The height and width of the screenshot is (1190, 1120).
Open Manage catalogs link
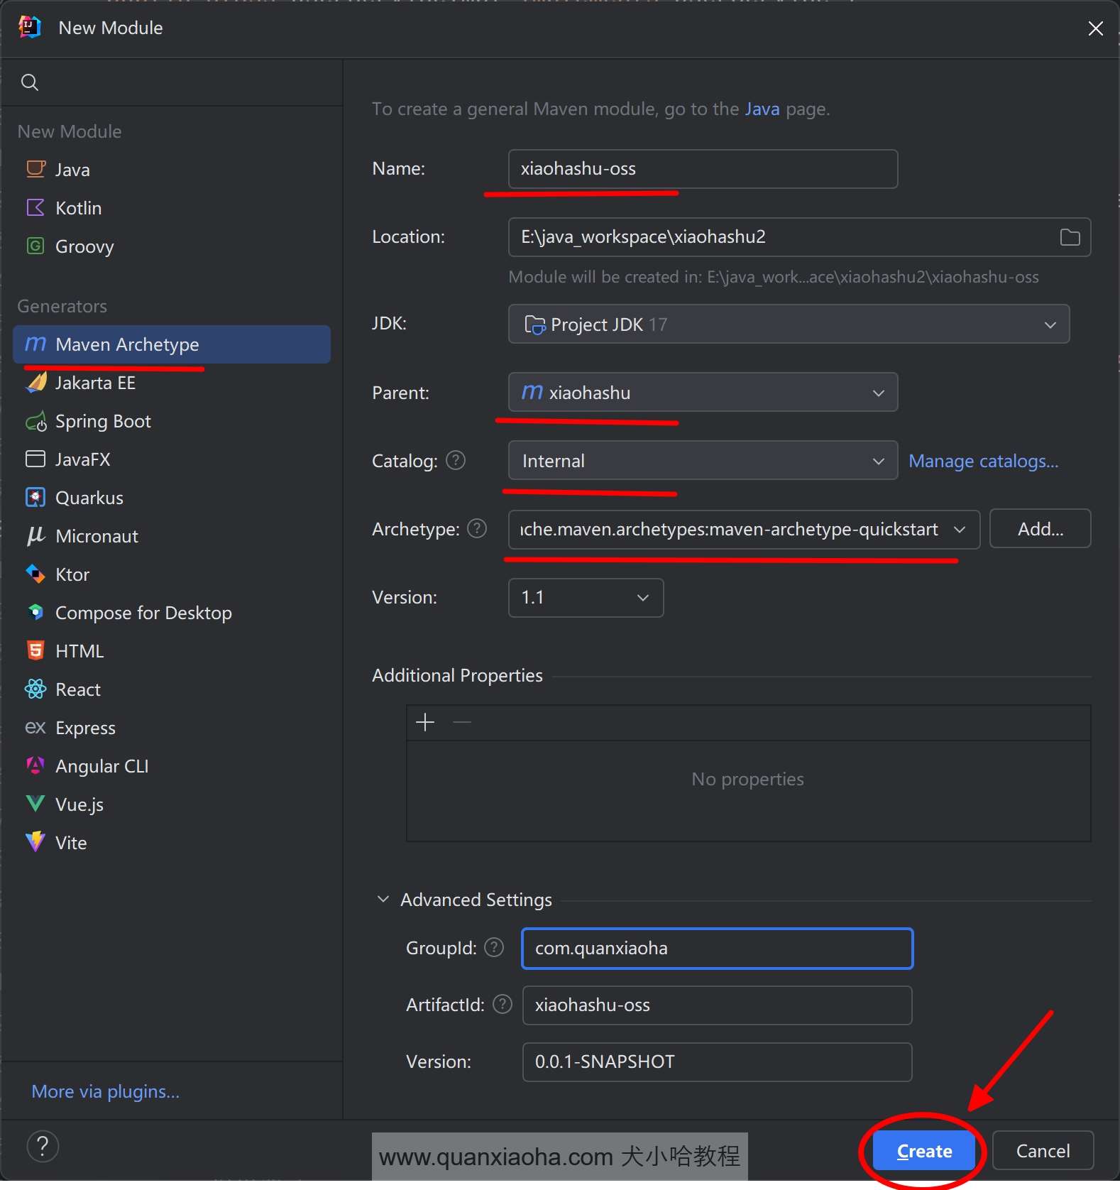pos(983,462)
